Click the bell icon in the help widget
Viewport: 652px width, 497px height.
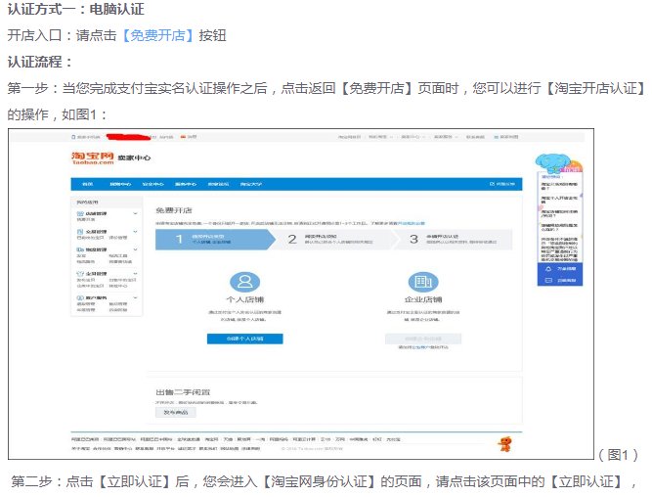click(548, 269)
